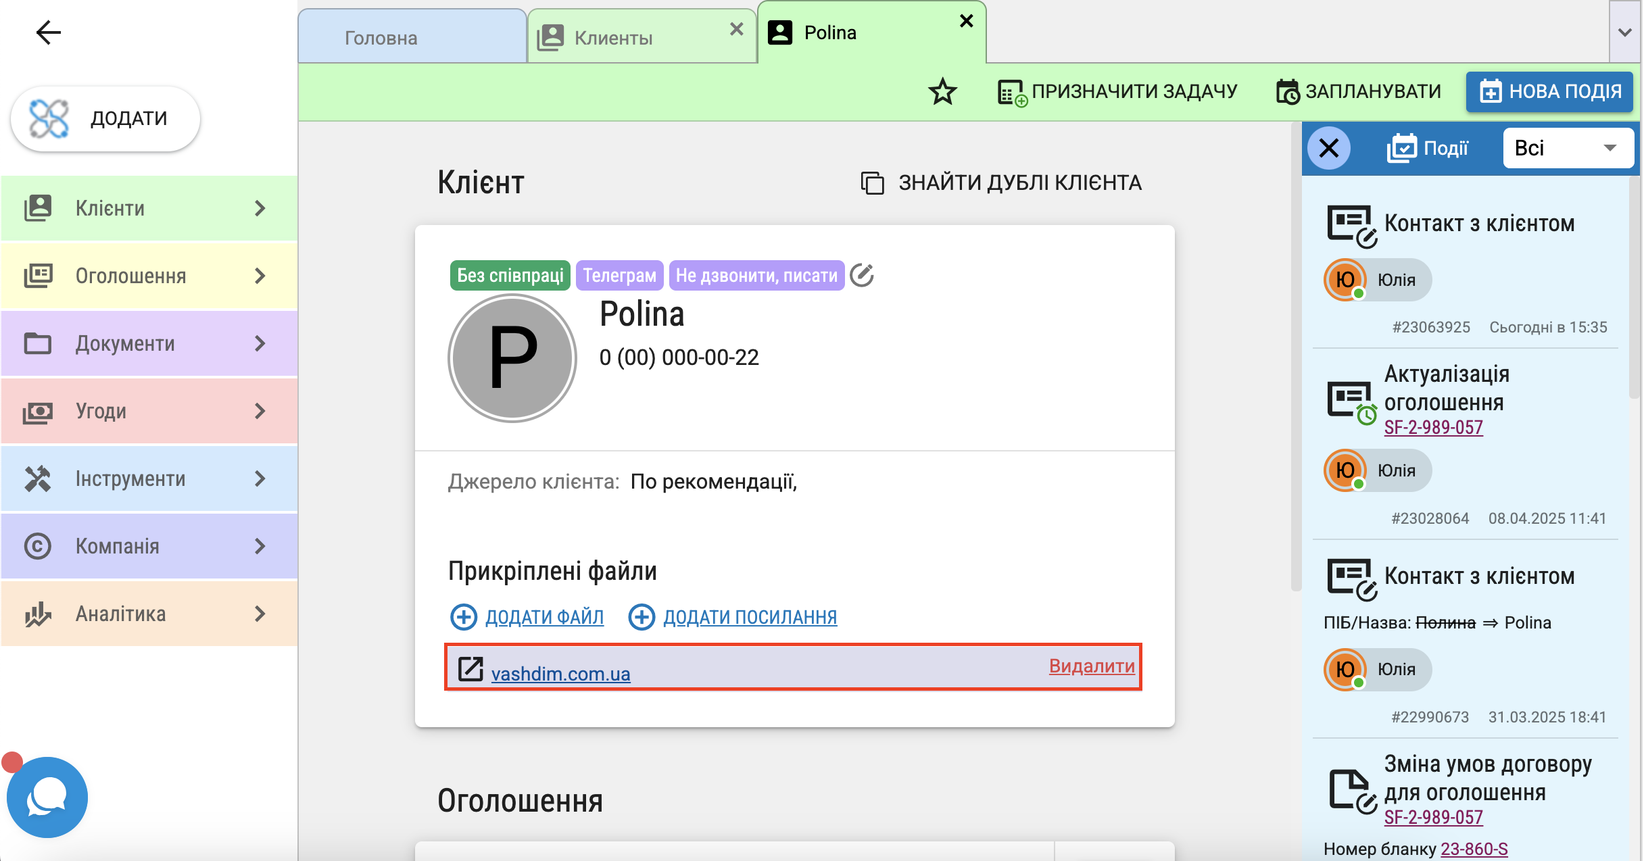The width and height of the screenshot is (1644, 861).
Task: Switch to the Головна tab
Action: (412, 37)
